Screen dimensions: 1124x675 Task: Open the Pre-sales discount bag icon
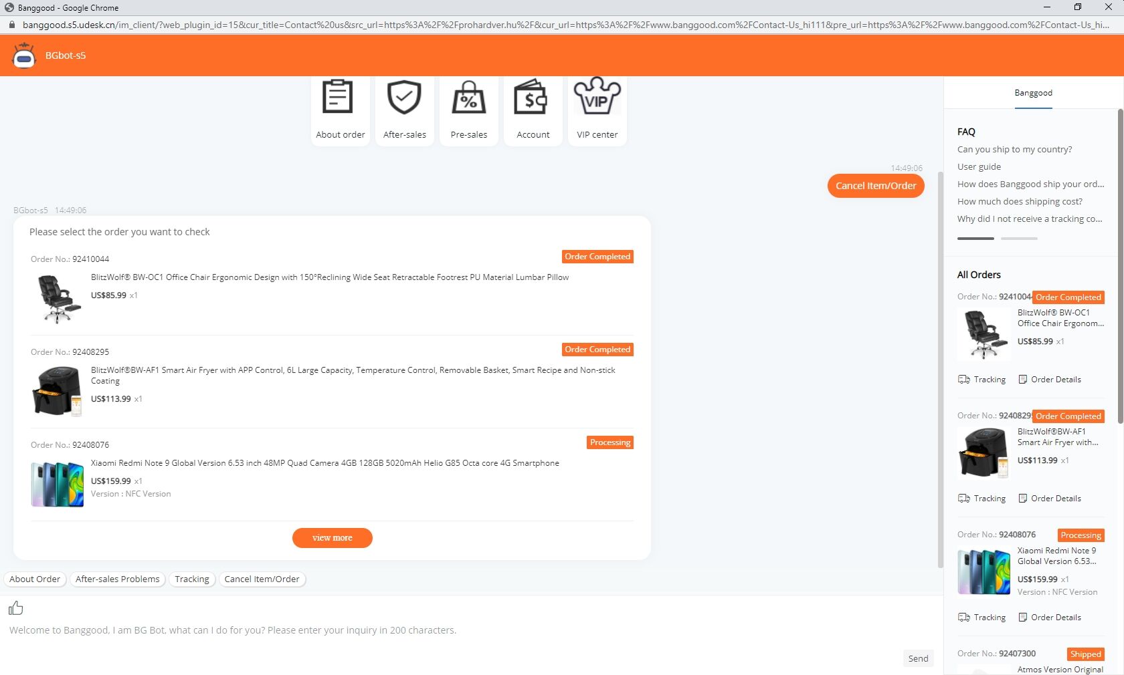pos(469,98)
